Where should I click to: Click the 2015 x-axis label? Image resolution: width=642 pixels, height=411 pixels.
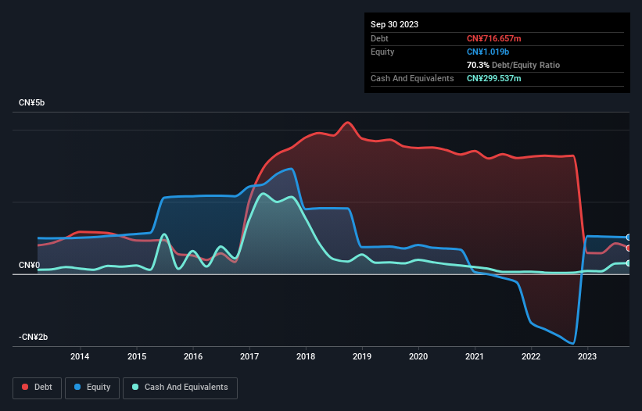137,356
